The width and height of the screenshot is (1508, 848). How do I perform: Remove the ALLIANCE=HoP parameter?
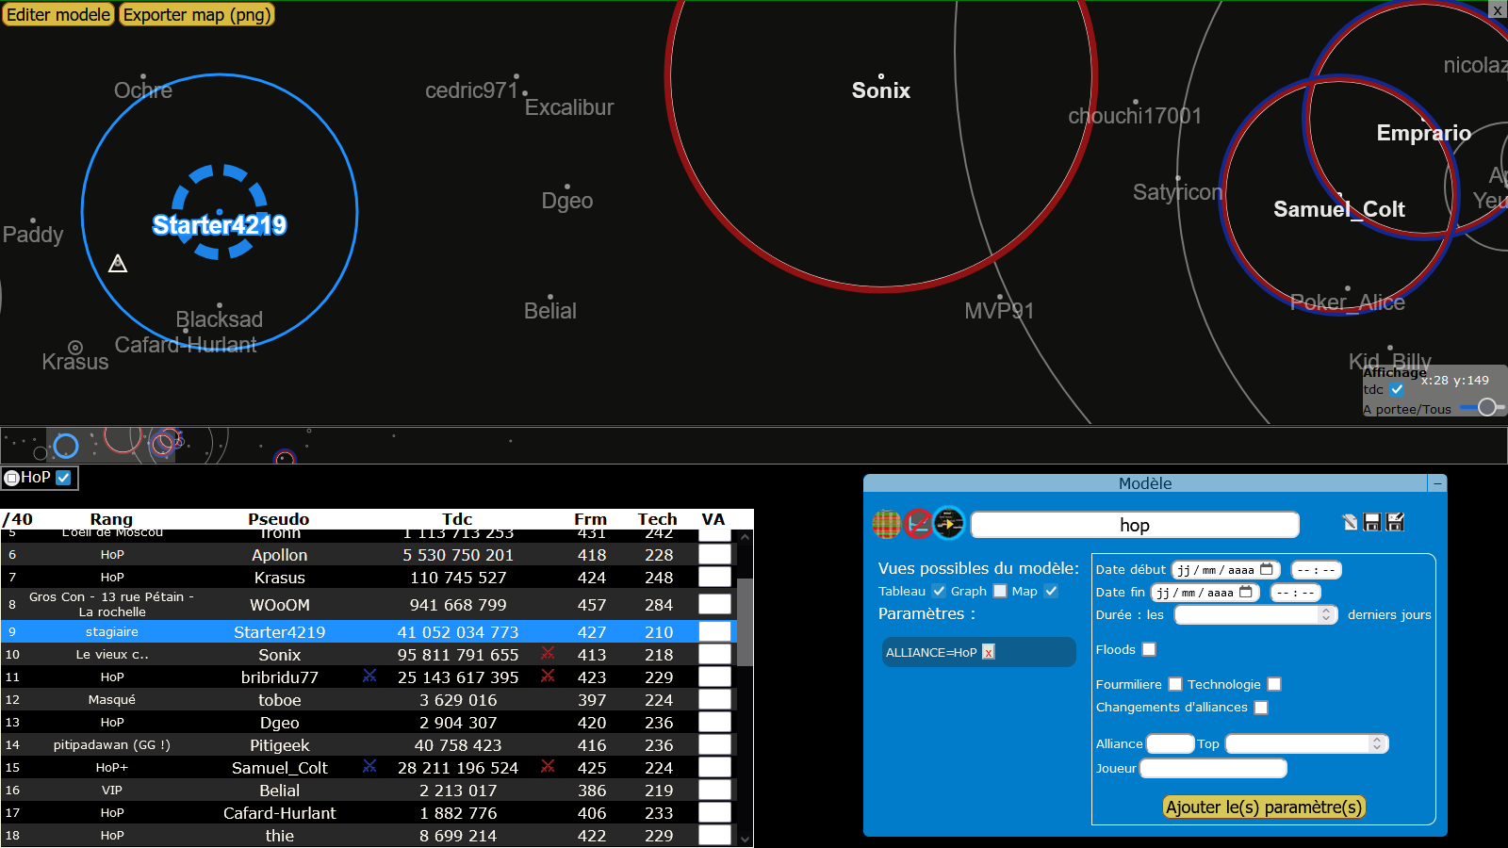pyautogui.click(x=988, y=652)
